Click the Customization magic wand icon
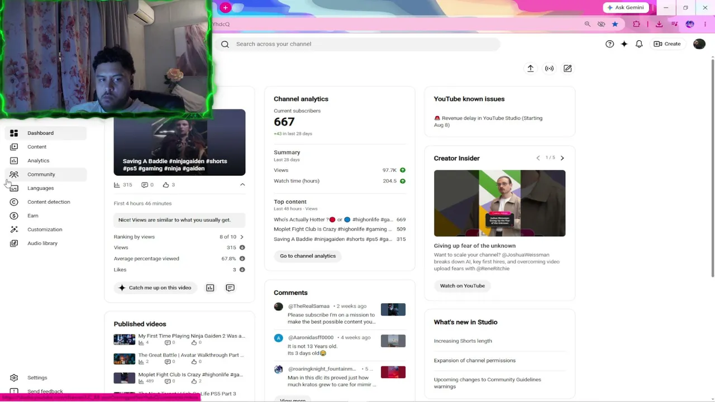 click(14, 229)
